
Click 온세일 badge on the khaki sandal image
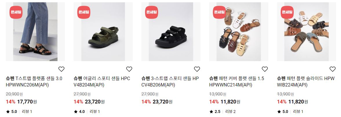coord(84,12)
